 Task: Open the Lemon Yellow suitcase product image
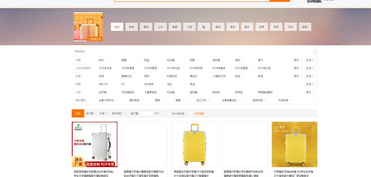[295, 144]
